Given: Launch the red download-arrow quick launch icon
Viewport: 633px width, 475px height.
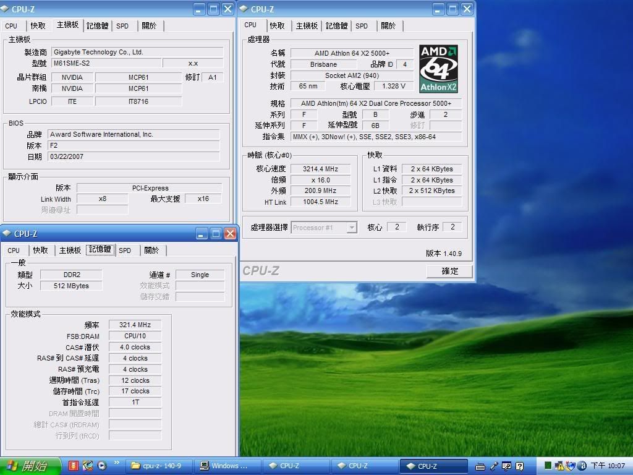Looking at the screenshot, I should coord(73,466).
